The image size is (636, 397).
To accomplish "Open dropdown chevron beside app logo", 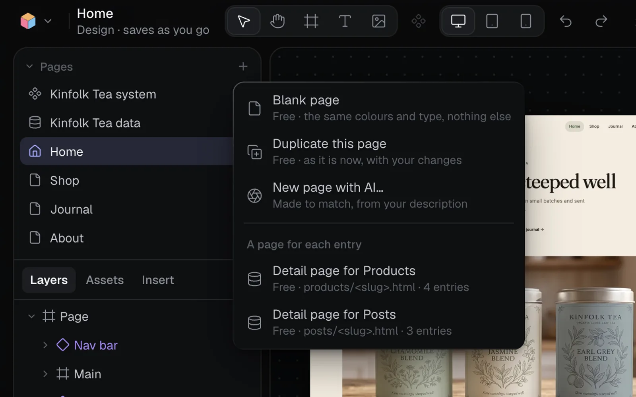I will (48, 21).
